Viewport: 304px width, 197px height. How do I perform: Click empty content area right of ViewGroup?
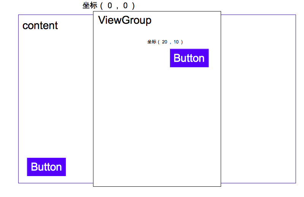(x=258, y=99)
